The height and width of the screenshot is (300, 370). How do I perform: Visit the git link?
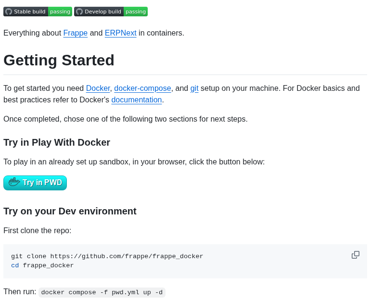(x=194, y=88)
